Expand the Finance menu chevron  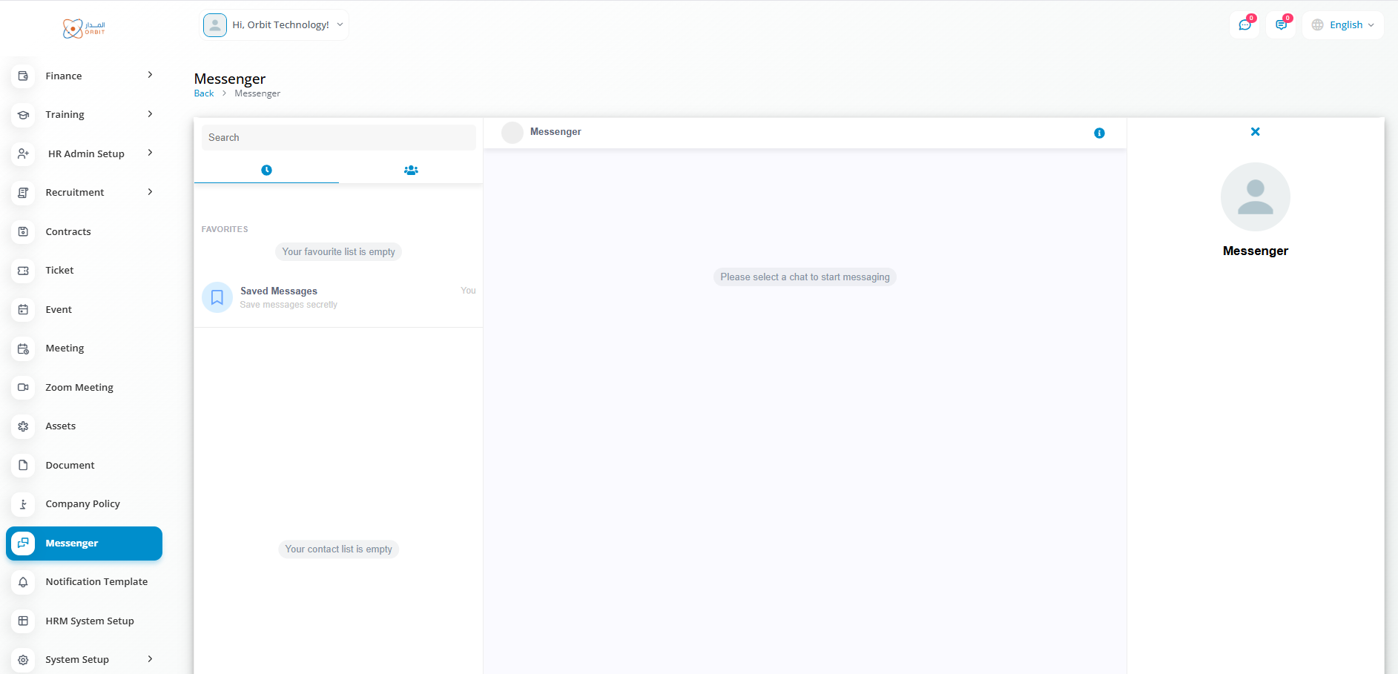tap(150, 75)
